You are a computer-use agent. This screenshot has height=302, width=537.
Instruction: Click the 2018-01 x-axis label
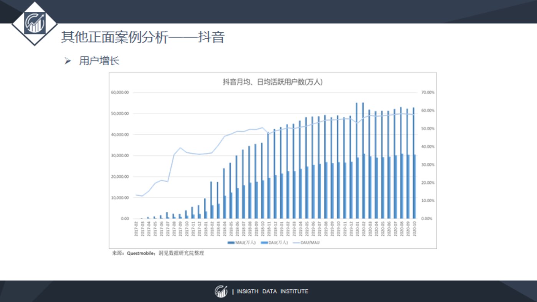tap(205, 229)
